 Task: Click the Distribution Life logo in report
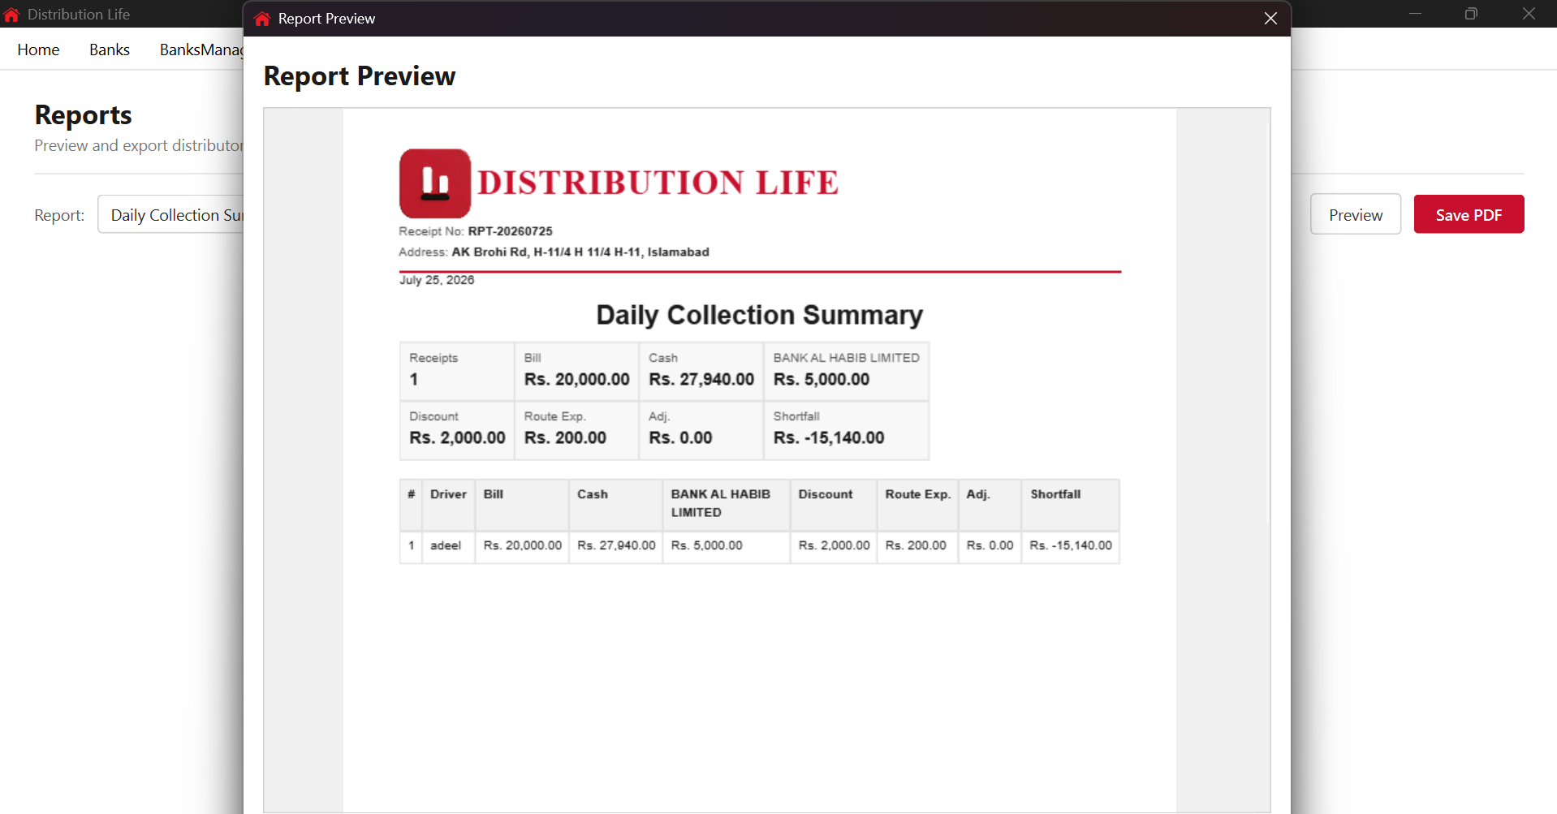pos(435,183)
